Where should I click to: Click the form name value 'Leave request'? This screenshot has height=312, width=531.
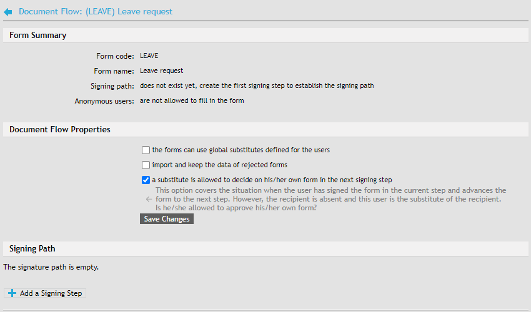[161, 71]
